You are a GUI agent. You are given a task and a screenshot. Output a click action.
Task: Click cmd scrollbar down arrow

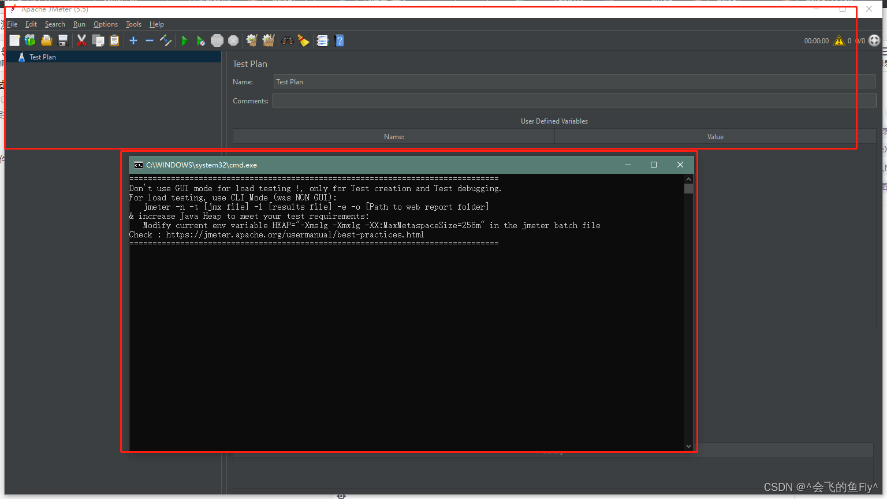tap(688, 446)
